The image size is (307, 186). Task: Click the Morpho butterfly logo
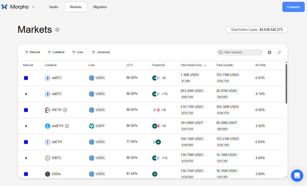pos(4,7)
